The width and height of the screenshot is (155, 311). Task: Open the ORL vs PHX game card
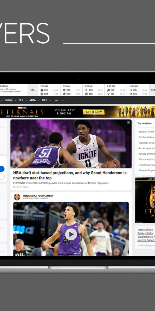138,90
